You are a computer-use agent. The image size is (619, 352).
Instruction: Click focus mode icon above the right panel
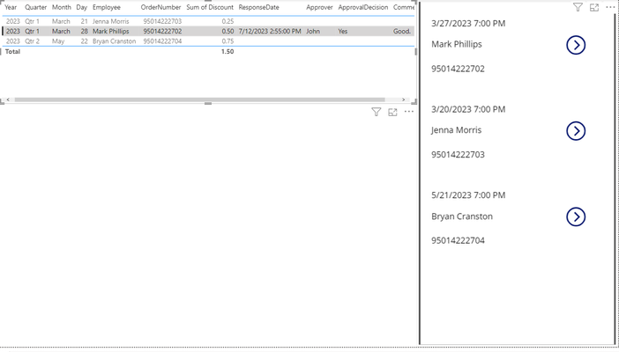[x=594, y=7]
